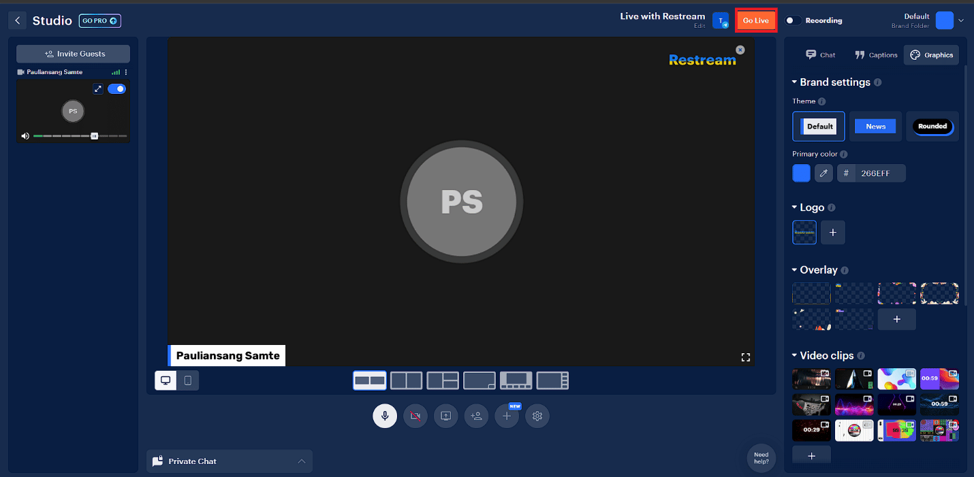
Task: Click the info icon beside Logo
Action: (x=832, y=208)
